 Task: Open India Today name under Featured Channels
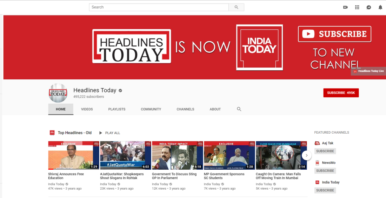click(331, 182)
